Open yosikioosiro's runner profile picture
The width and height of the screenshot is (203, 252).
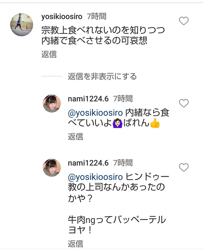(22, 25)
